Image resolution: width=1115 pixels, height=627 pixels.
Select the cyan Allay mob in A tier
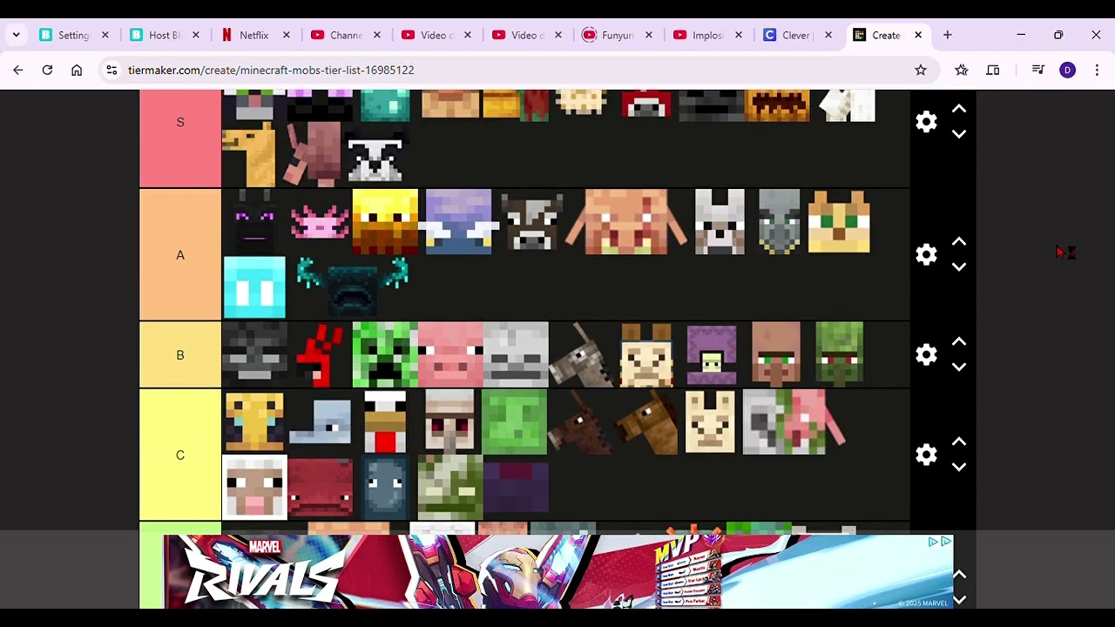click(x=254, y=287)
